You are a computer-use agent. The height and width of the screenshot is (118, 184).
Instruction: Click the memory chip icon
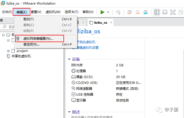[x=74, y=65]
